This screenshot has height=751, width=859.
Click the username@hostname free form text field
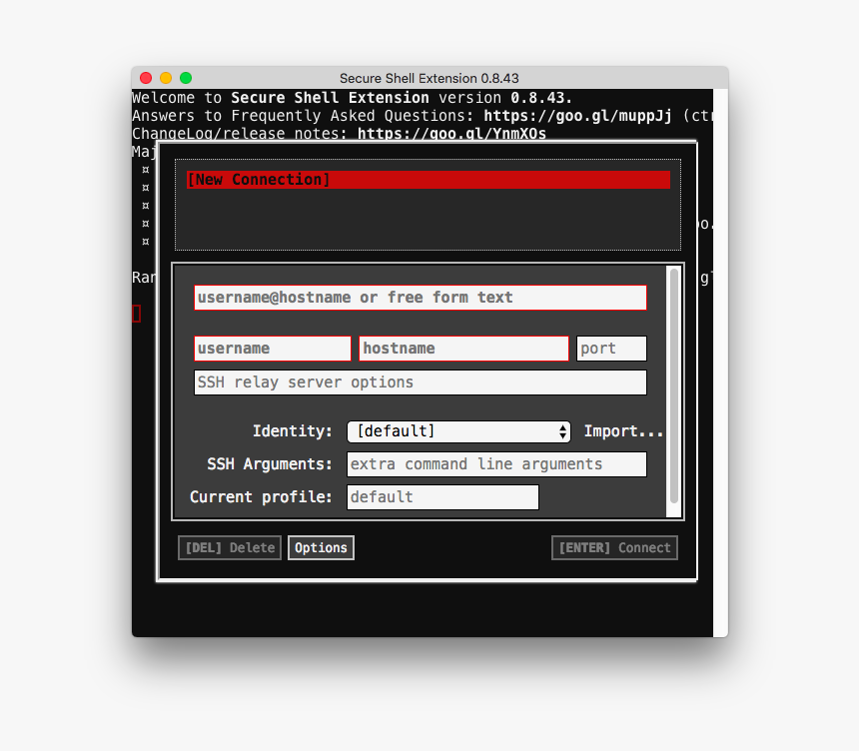pyautogui.click(x=420, y=297)
